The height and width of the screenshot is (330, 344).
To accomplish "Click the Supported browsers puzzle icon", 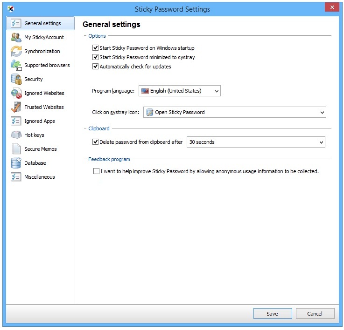I will pos(16,65).
